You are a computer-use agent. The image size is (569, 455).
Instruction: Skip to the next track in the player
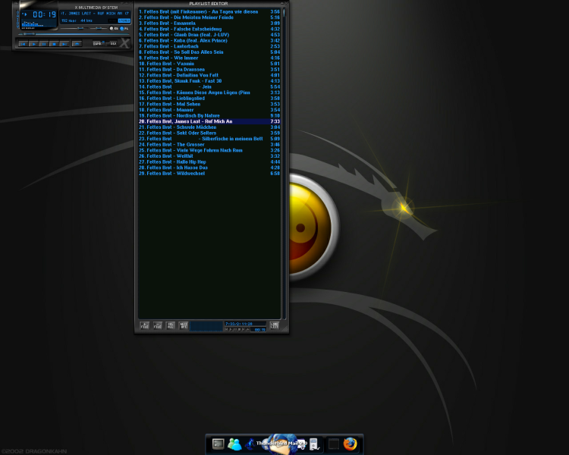(64, 44)
